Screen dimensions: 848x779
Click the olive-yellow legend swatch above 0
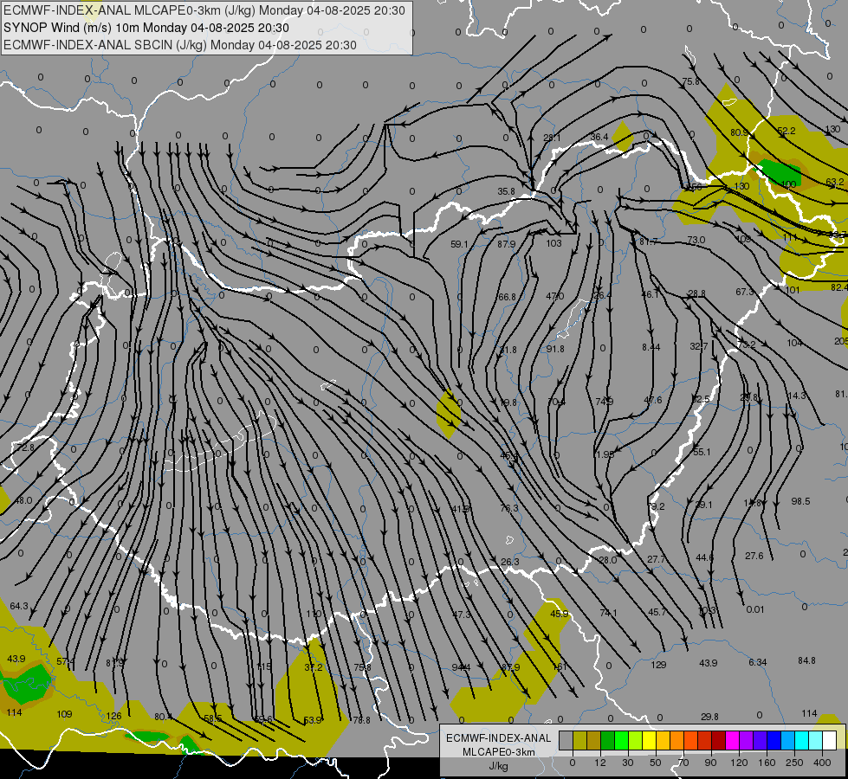click(x=579, y=740)
